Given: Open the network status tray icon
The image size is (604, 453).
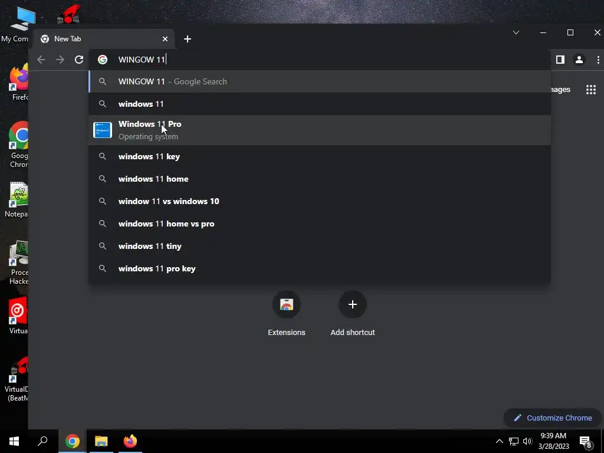Looking at the screenshot, I should coord(514,441).
